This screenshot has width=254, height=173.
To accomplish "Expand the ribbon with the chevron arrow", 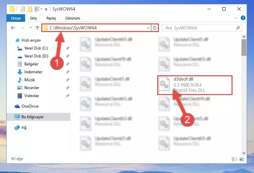I will click(x=236, y=18).
